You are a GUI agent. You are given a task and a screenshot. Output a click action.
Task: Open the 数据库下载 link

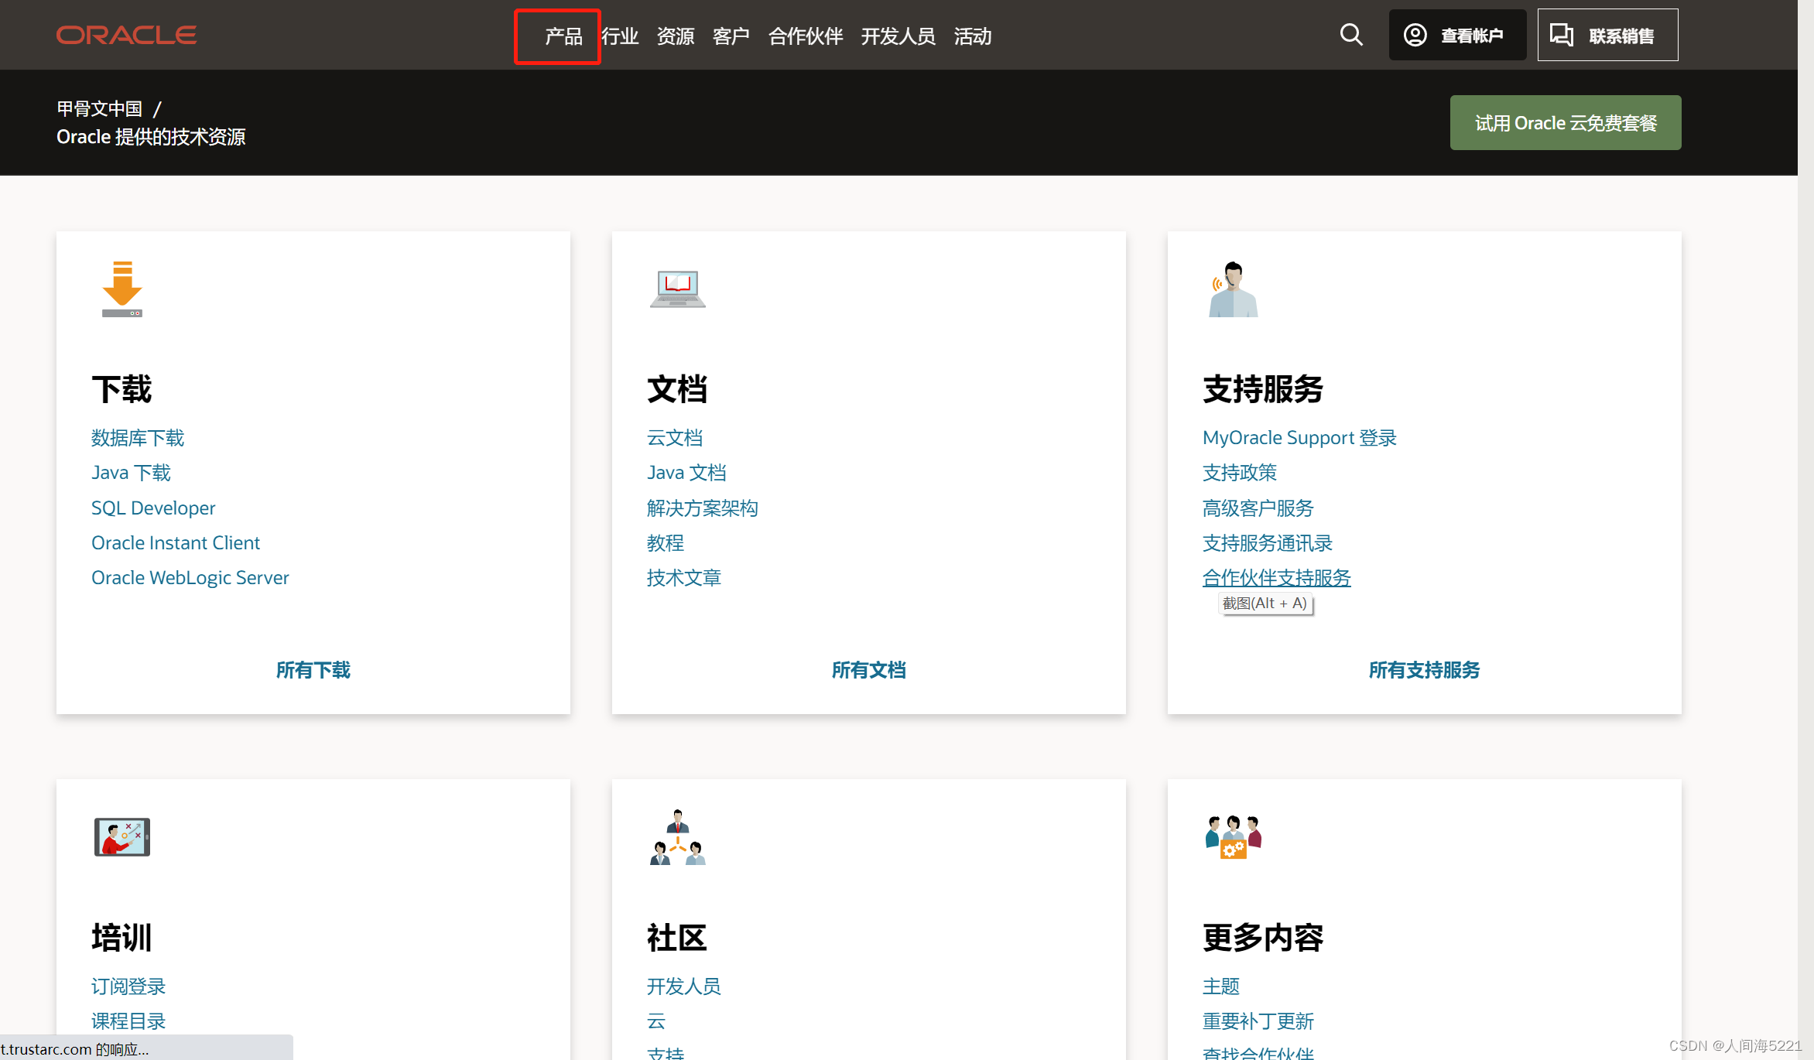pos(138,438)
